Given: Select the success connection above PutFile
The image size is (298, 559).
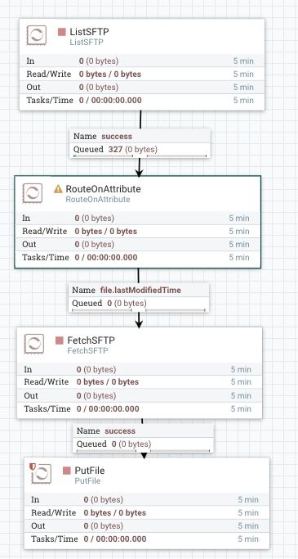Looking at the screenshot, I should tap(144, 438).
